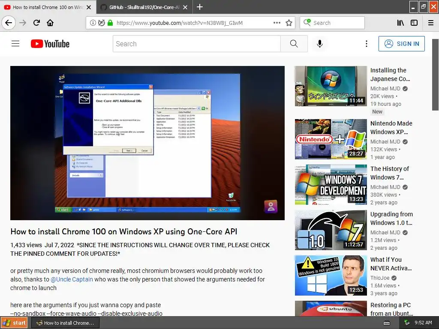Click the taskbar clock showing 9:52 AM
Image resolution: width=439 pixels, height=329 pixels.
[x=423, y=323]
